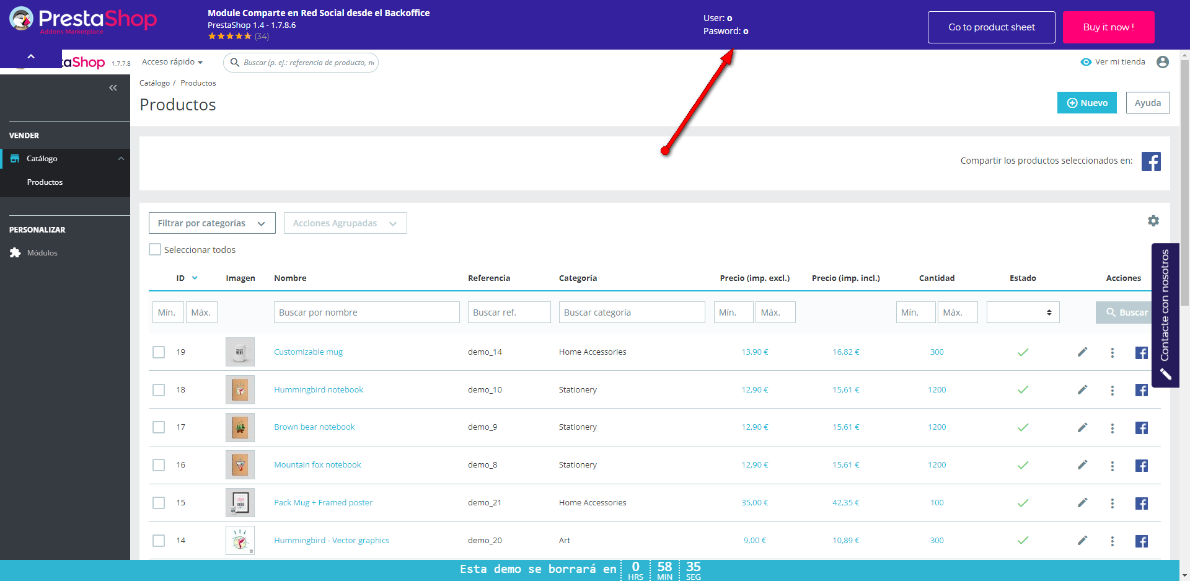The width and height of the screenshot is (1190, 581).
Task: Share selected products via the large Facebook icon
Action: [x=1150, y=161]
